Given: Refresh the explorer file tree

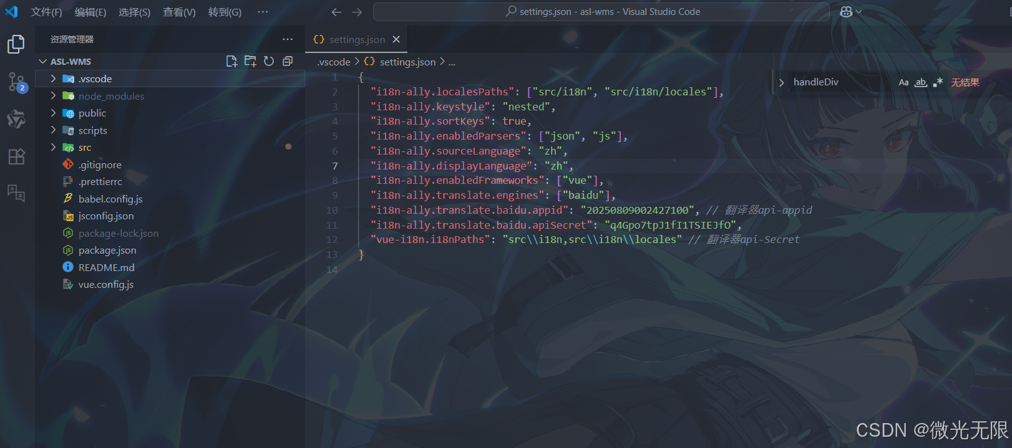Looking at the screenshot, I should (269, 61).
